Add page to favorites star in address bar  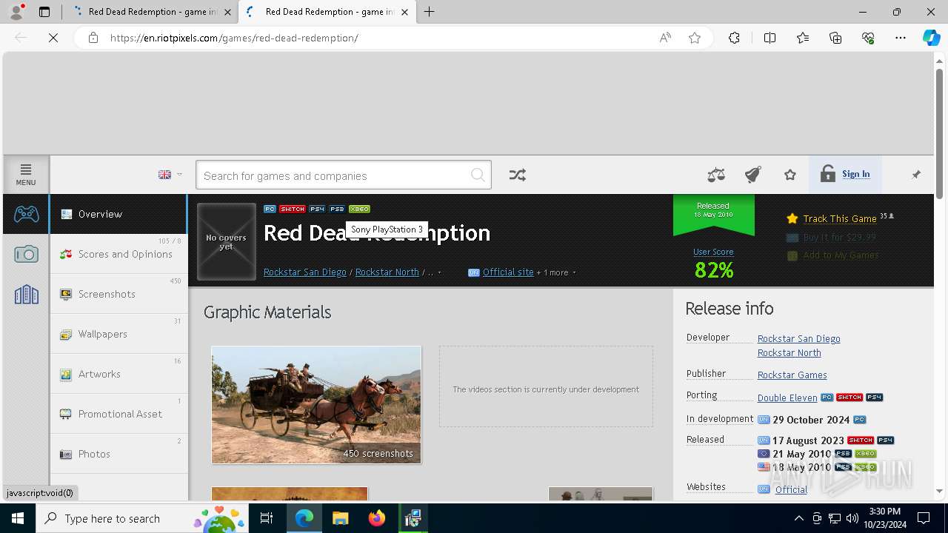tap(695, 38)
